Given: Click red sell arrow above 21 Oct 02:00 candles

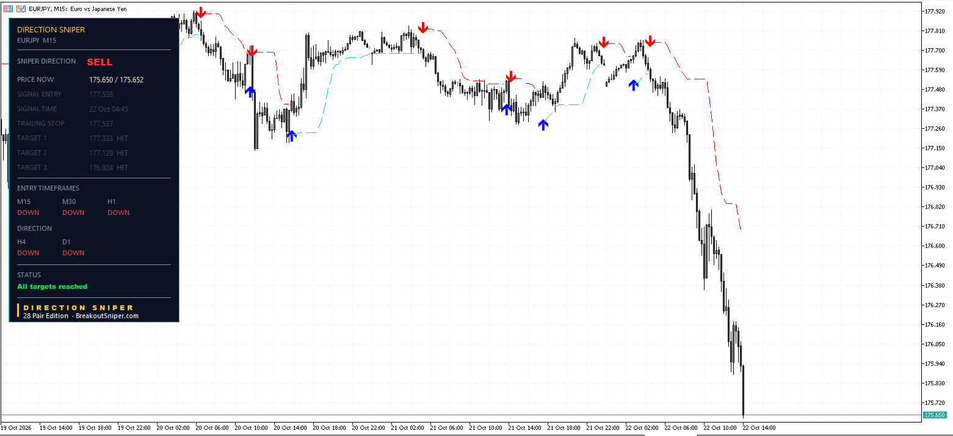Looking at the screenshot, I should tap(422, 27).
